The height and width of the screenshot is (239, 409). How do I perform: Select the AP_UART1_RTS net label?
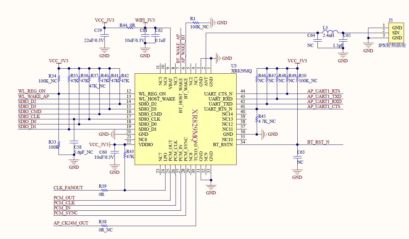[324, 91]
